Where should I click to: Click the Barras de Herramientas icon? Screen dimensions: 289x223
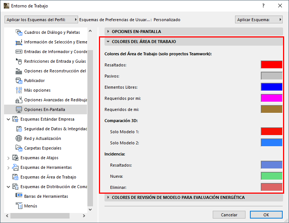point(19,195)
